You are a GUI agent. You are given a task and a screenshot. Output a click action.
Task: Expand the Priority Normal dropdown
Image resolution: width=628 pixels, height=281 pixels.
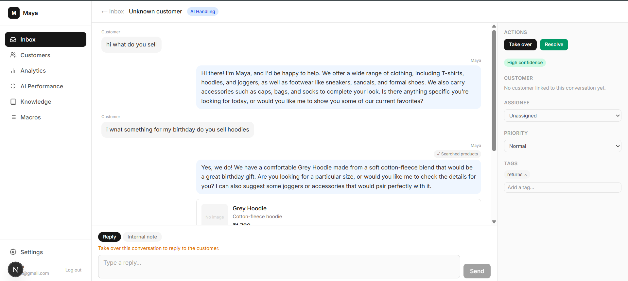(x=563, y=146)
